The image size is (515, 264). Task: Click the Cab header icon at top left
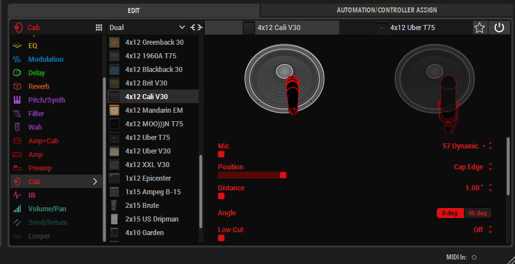pyautogui.click(x=19, y=28)
